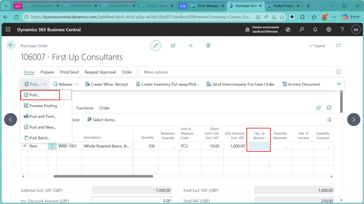
Task: Switch to the Prepare tab
Action: pyautogui.click(x=47, y=72)
